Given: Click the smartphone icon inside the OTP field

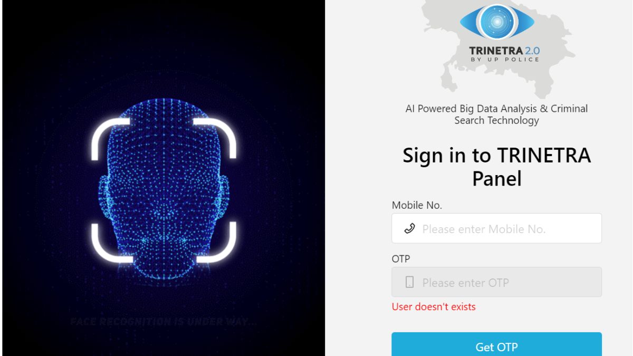Looking at the screenshot, I should pos(409,282).
